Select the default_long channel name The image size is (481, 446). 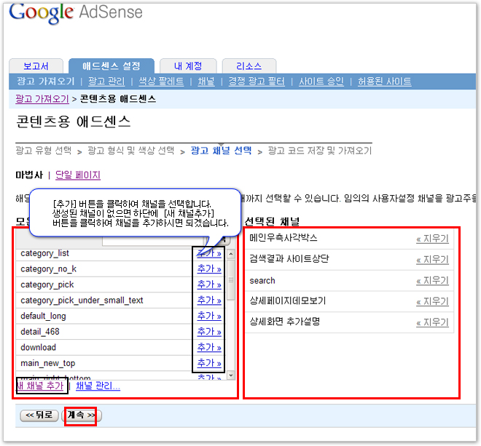coord(43,316)
